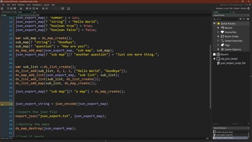This screenshot has width=252, height=142.
Task: Click the code editor vertical scrollbar
Action: (x=210, y=77)
